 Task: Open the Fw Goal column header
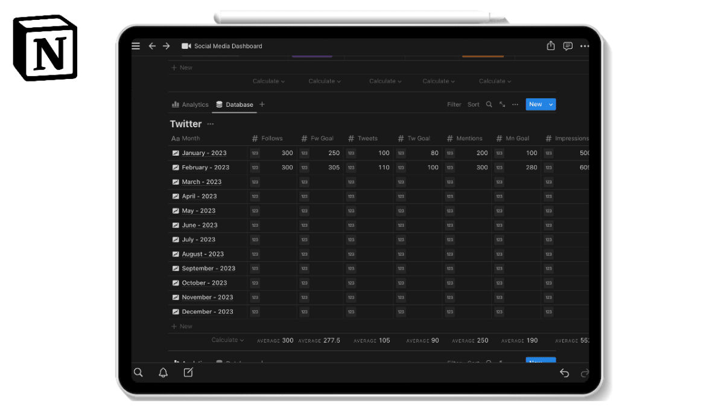[x=317, y=138]
